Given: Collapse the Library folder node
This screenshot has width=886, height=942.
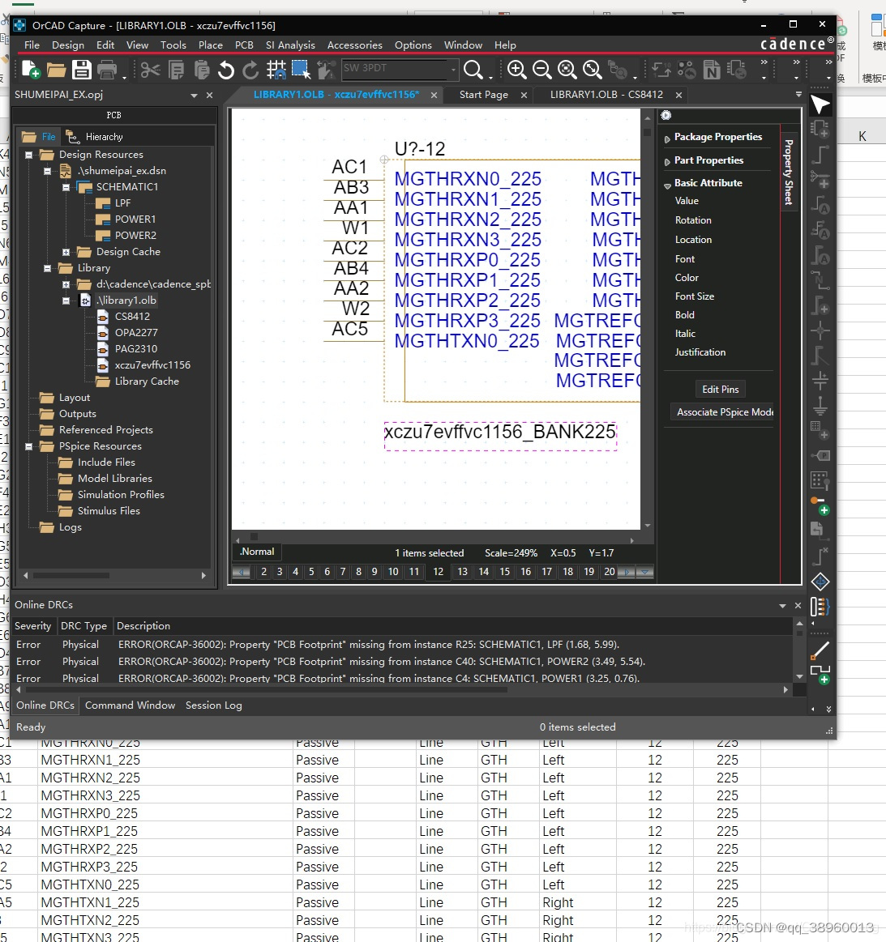Looking at the screenshot, I should pyautogui.click(x=48, y=269).
